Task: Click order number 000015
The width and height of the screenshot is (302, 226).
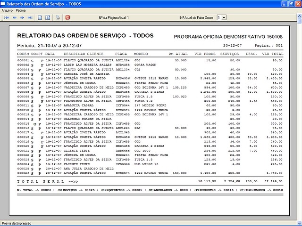Action: pyautogui.click(x=23, y=123)
